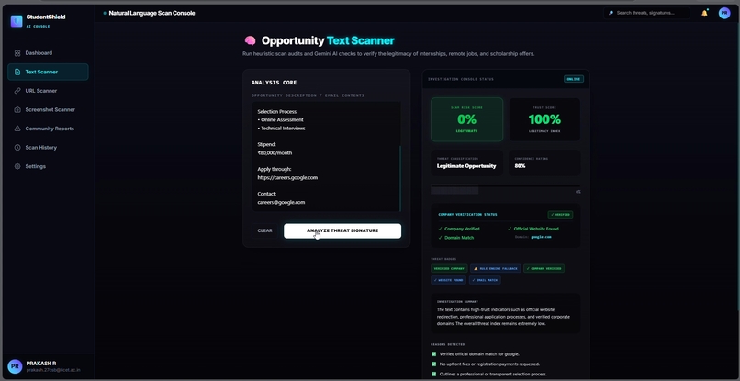
Task: Click the checkmark beside Domain Match
Action: point(441,238)
